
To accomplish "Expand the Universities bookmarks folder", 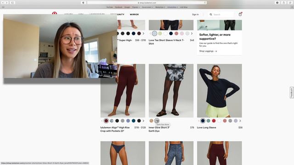I will tap(173, 7).
